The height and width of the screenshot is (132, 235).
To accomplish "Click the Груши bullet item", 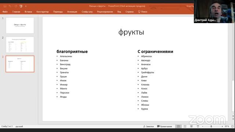I will 63,77.
